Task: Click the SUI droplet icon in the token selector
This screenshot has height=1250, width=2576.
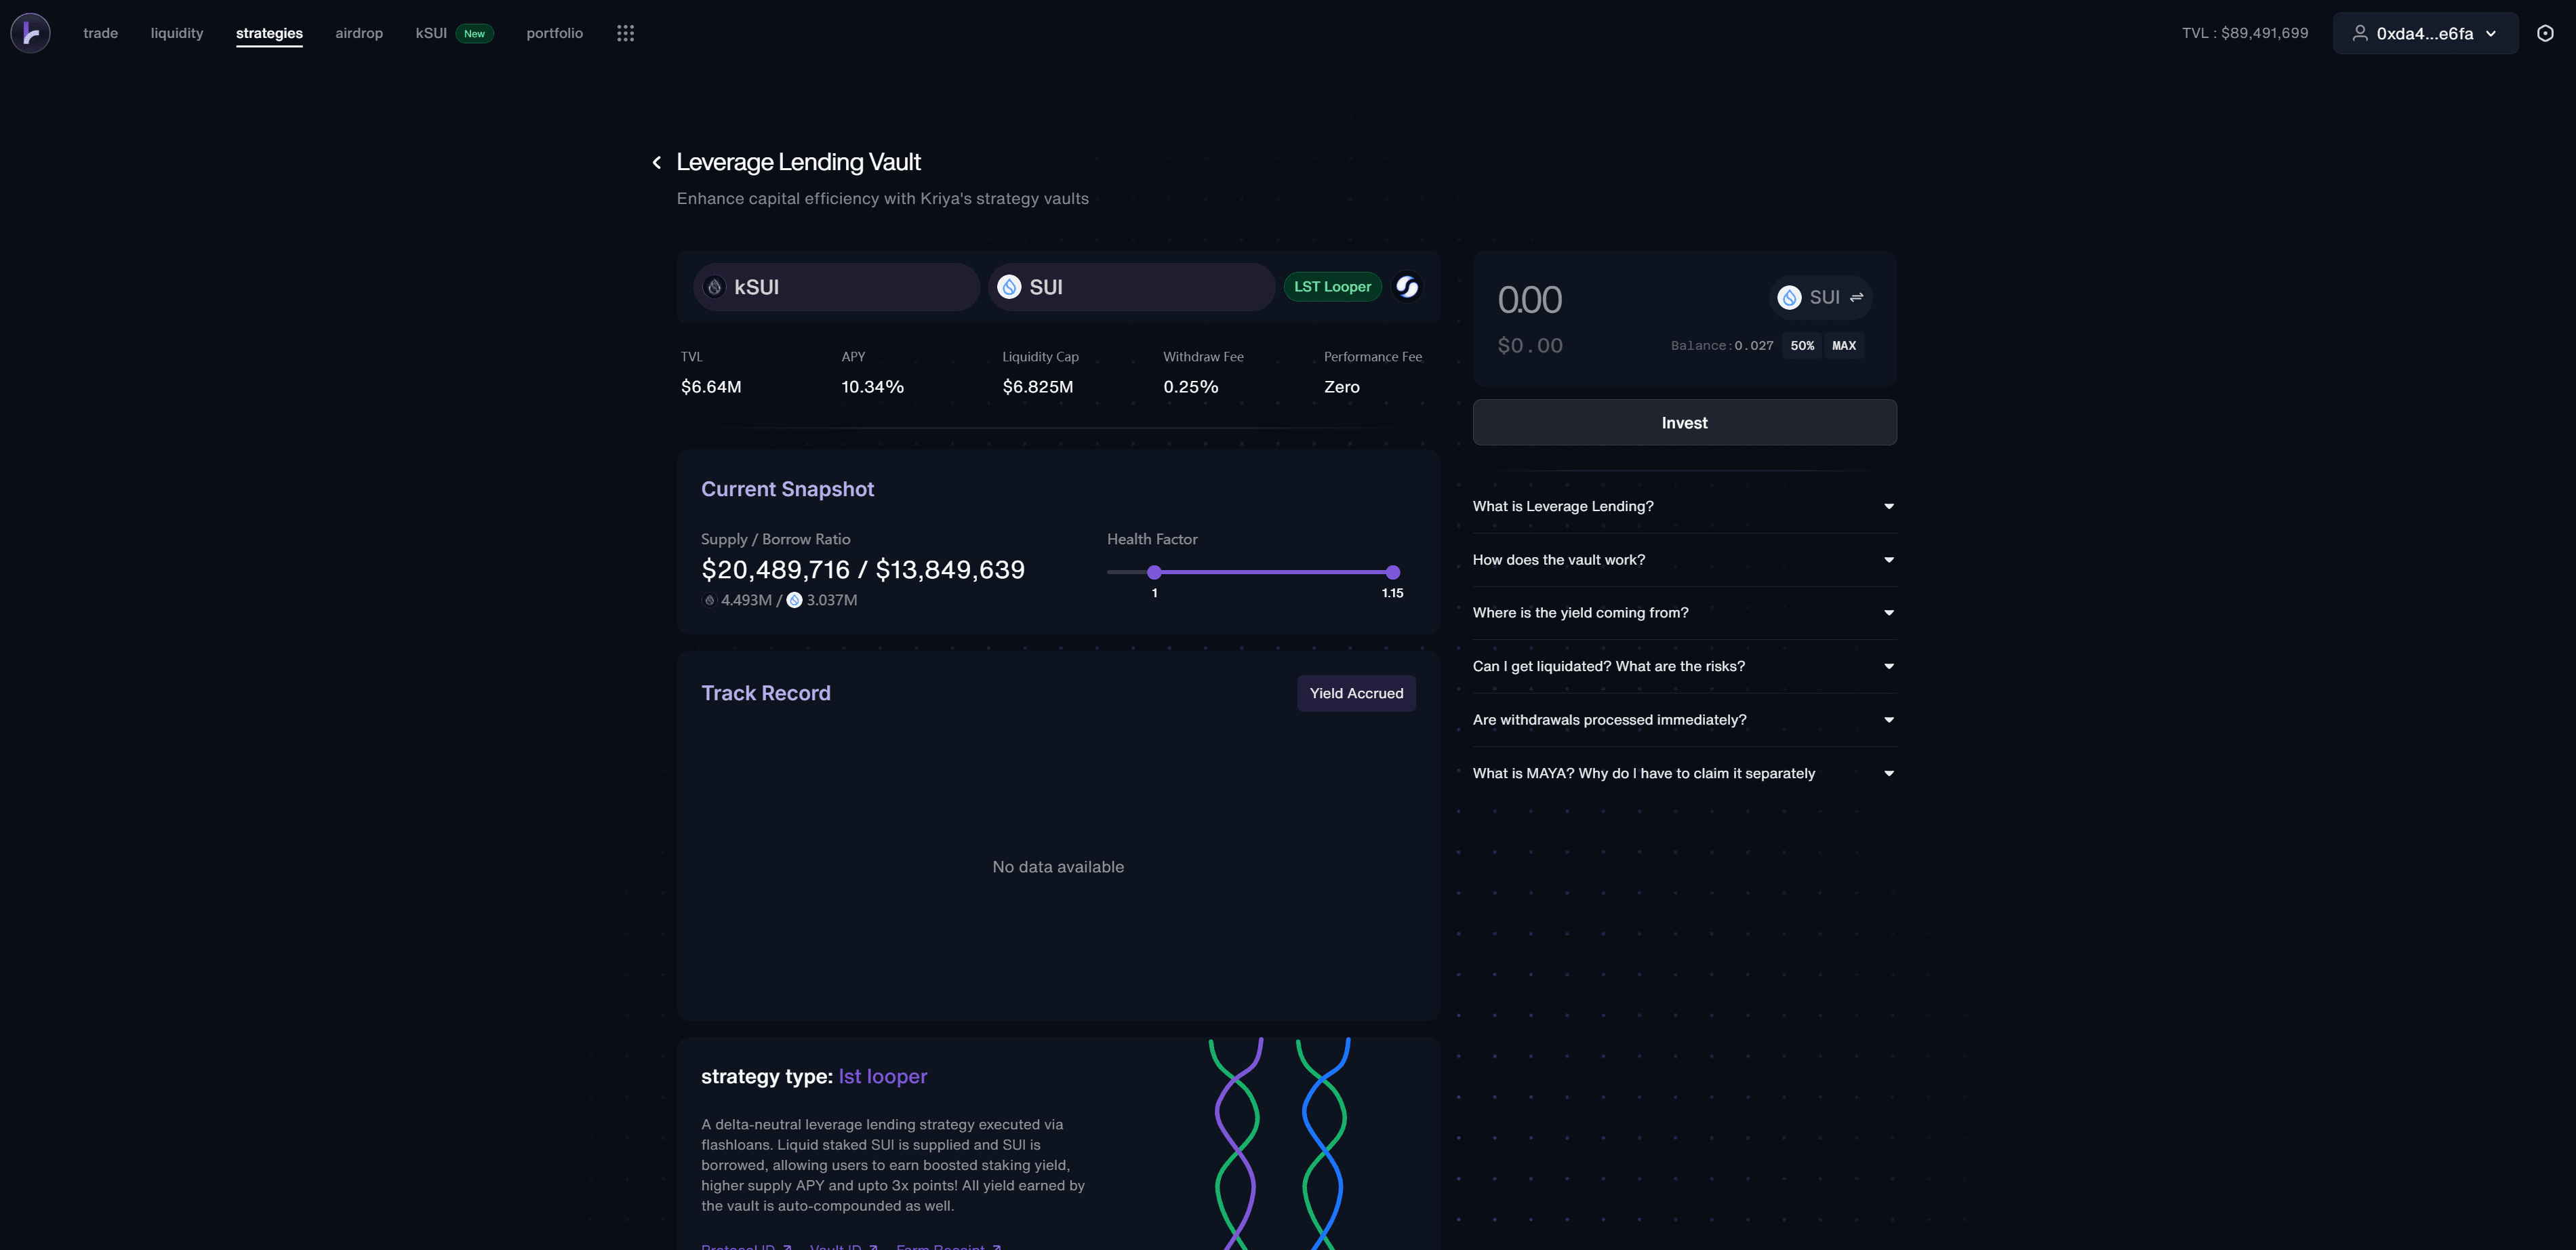Action: pos(1789,297)
